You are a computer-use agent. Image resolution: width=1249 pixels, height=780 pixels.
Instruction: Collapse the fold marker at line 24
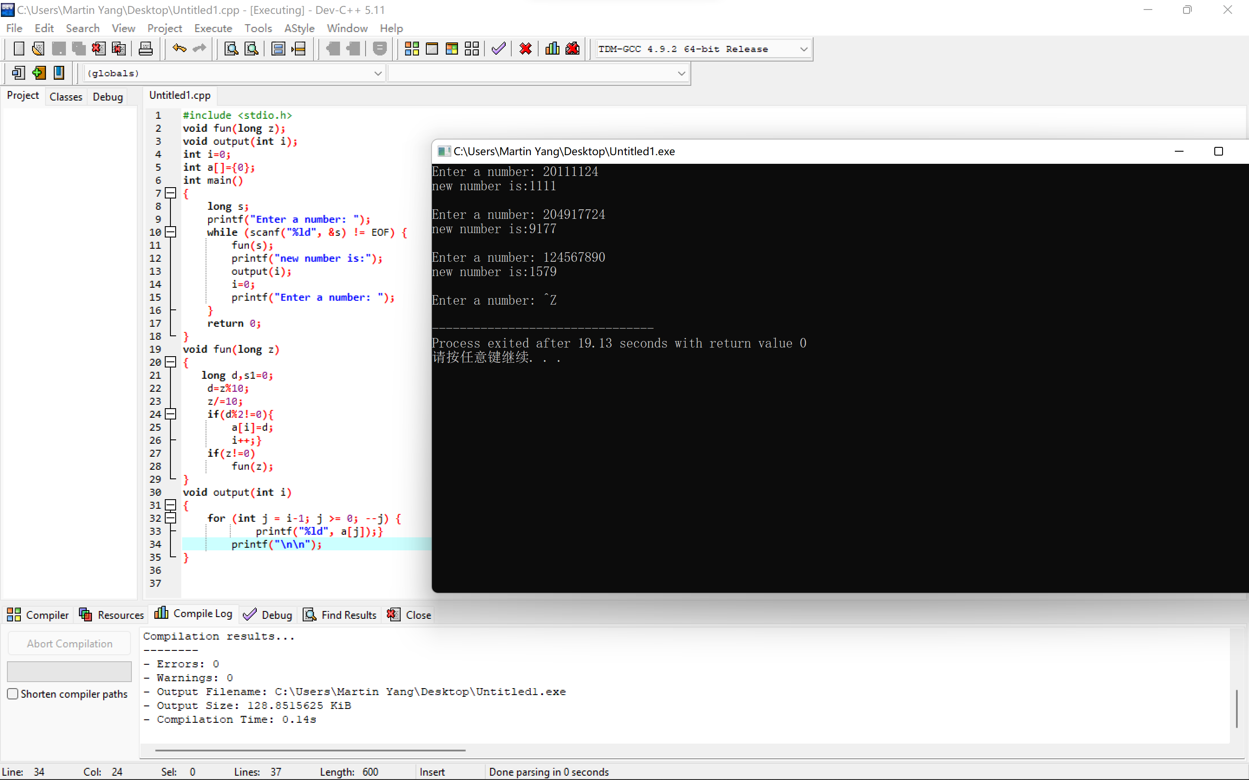(170, 414)
